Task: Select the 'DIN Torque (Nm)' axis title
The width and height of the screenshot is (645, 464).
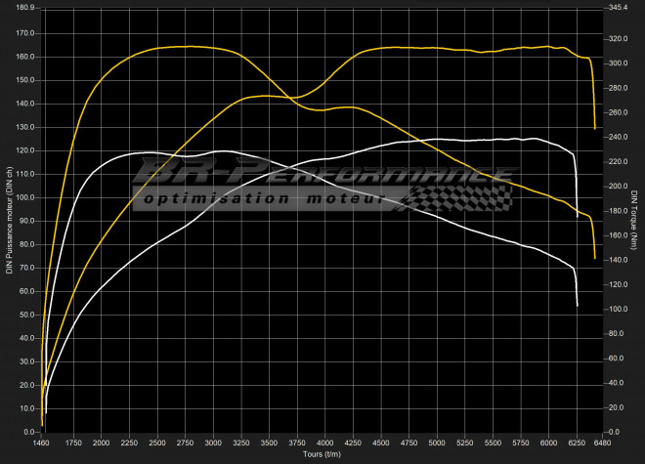Action: click(x=634, y=219)
